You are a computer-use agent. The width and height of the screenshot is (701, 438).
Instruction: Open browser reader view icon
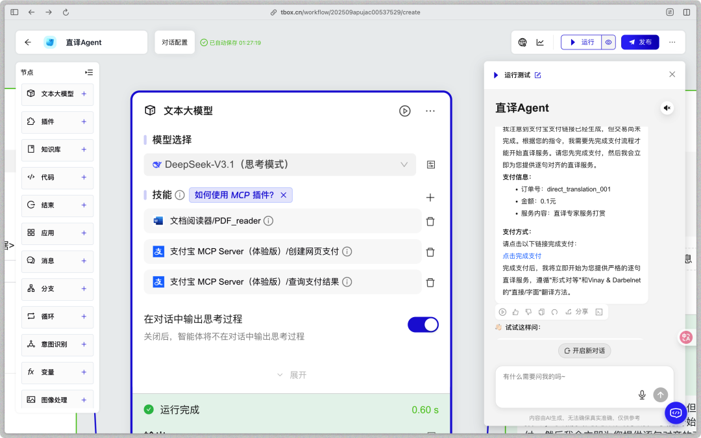670,12
